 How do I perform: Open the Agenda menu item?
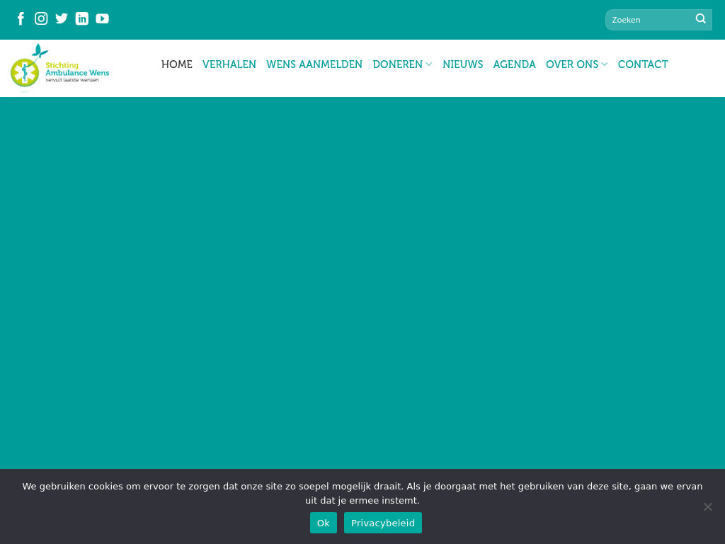point(515,64)
